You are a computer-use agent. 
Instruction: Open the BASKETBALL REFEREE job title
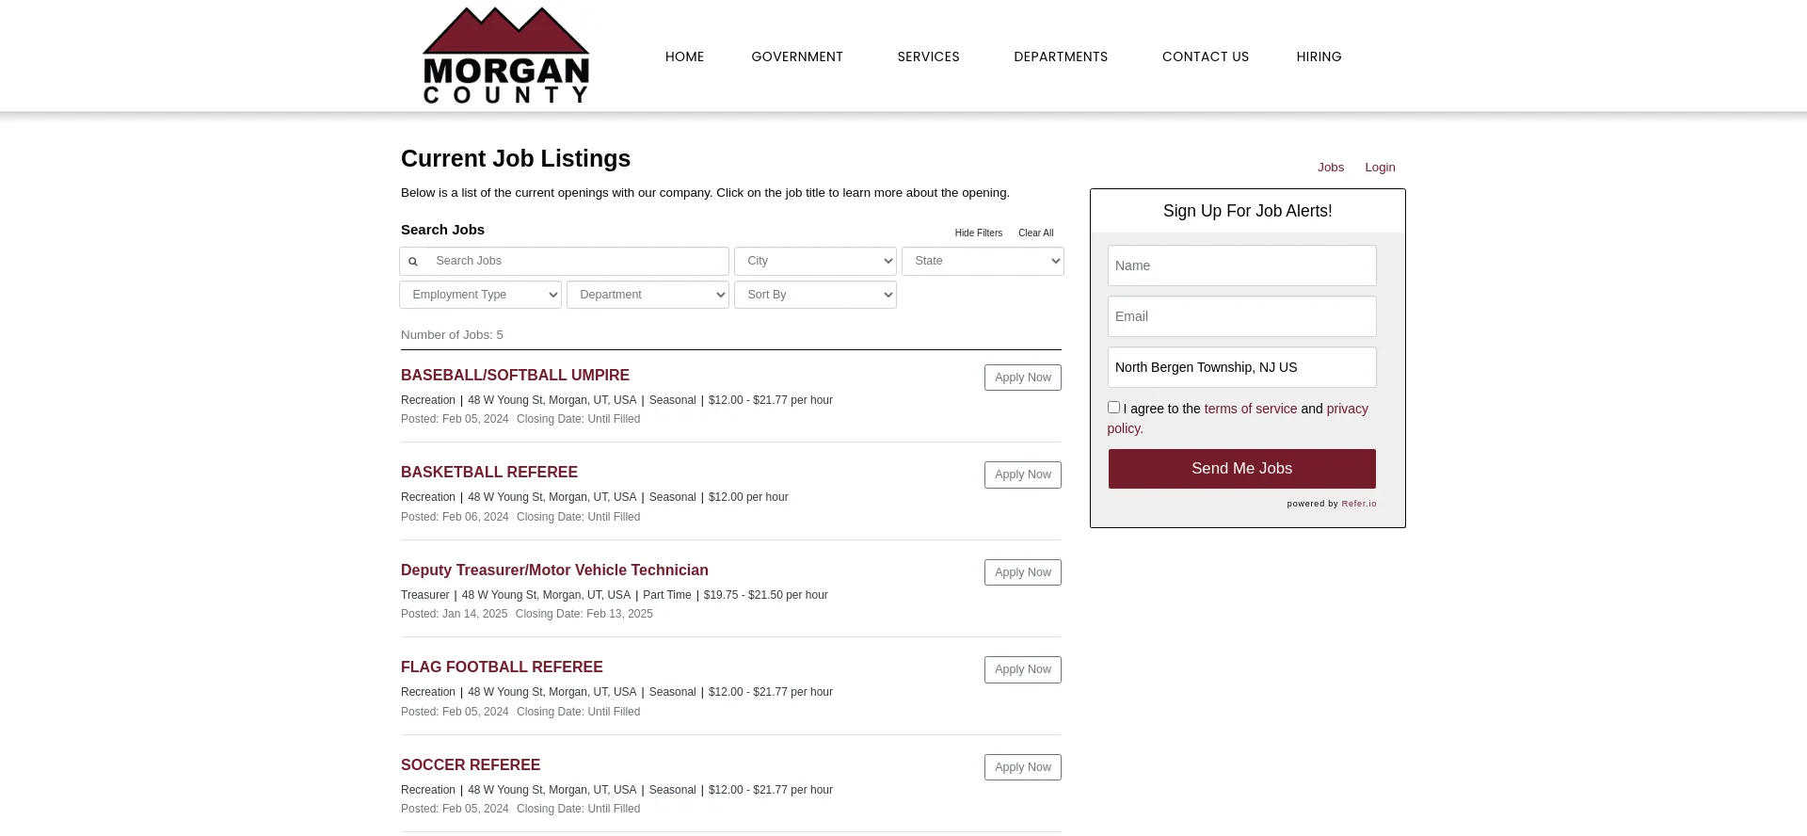(489, 473)
